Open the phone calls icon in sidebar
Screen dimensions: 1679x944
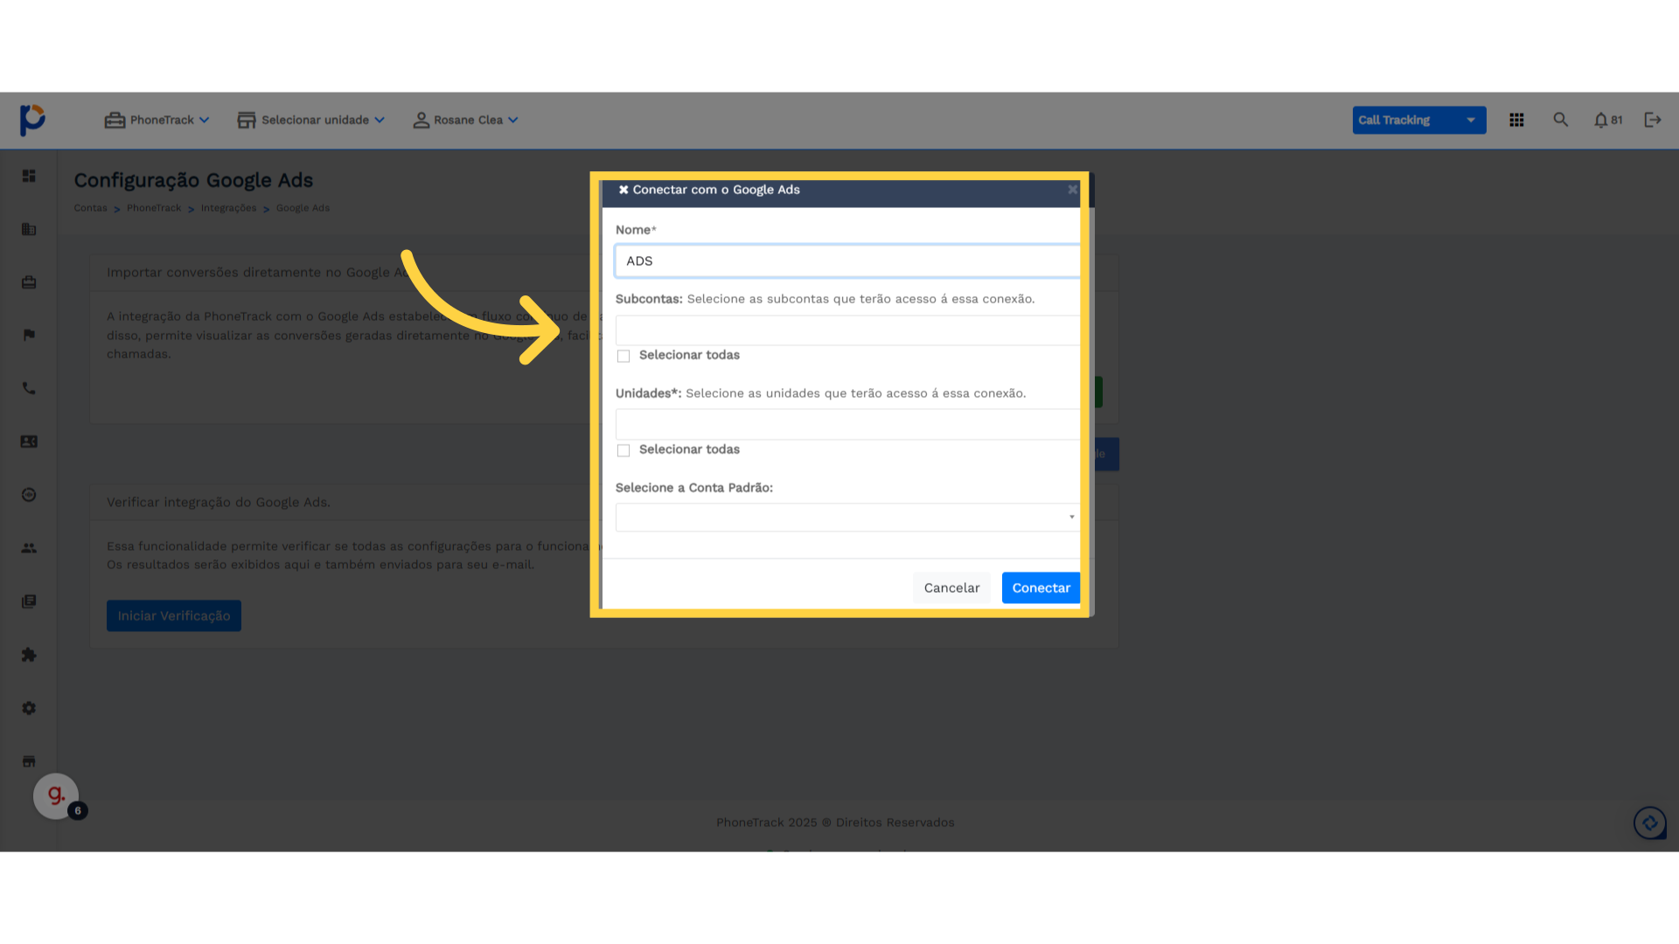(x=29, y=388)
